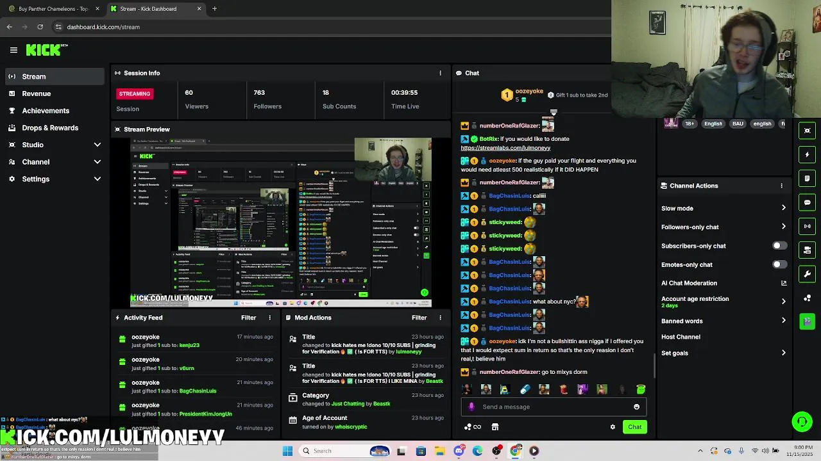Select the blue pill emote in emote row

tap(525, 389)
